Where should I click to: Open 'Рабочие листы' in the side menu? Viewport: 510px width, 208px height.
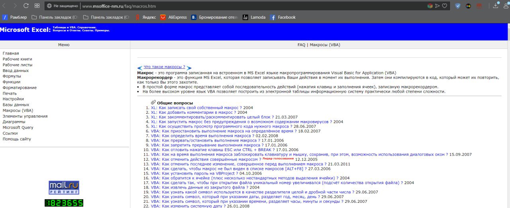click(18, 65)
